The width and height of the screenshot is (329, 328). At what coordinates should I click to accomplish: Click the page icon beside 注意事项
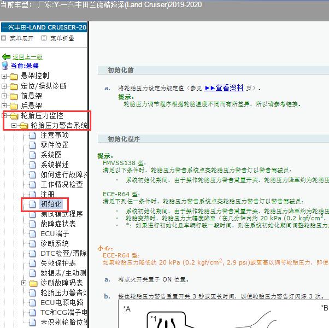click(x=33, y=136)
